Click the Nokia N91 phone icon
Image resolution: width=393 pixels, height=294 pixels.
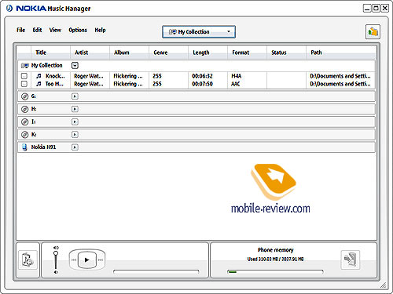pyautogui.click(x=24, y=147)
